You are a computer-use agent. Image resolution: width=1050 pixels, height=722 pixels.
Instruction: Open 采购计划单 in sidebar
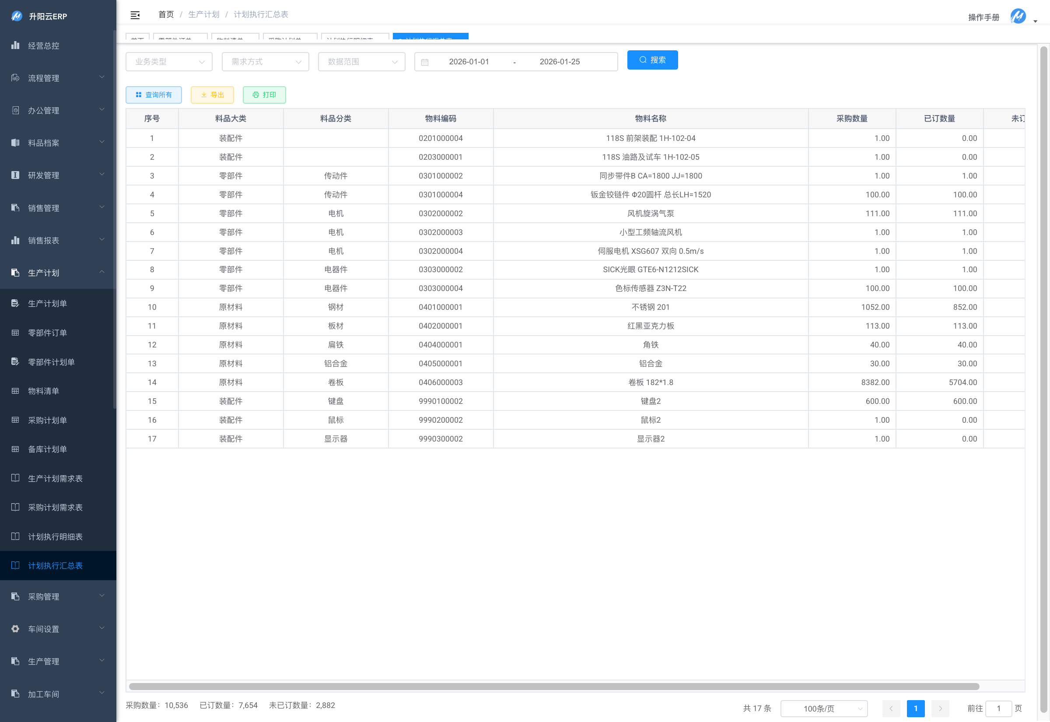(48, 420)
